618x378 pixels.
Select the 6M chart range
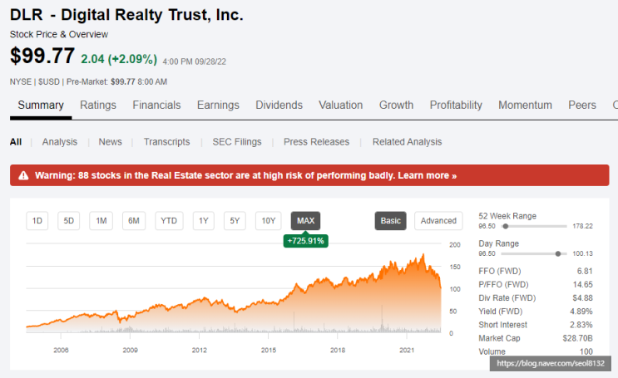pyautogui.click(x=134, y=221)
